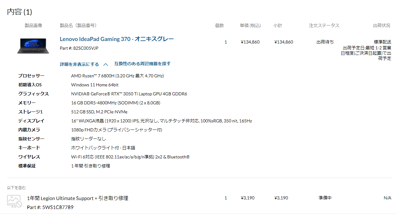Screen dimensions: 397x214
Task: Click the 出荷状況 column header
Action: pos(381,25)
